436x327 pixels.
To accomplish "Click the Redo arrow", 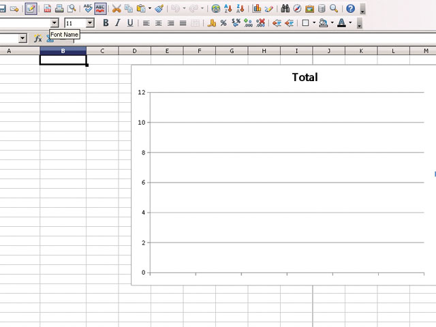I will point(193,9).
